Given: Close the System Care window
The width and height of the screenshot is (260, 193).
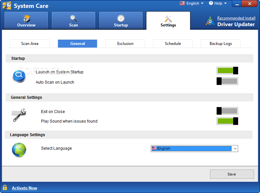Looking at the screenshot, I should 249,4.
